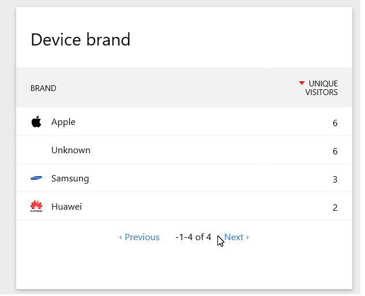The height and width of the screenshot is (296, 365).
Task: Select the Unknown brand row
Action: pos(184,150)
